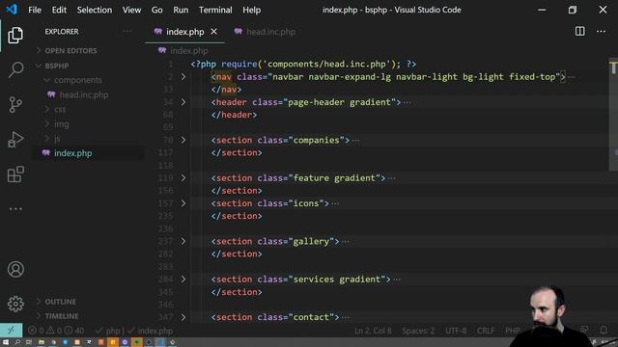Open the Windows Start button
Image resolution: width=618 pixels, height=347 pixels.
[x=6, y=342]
